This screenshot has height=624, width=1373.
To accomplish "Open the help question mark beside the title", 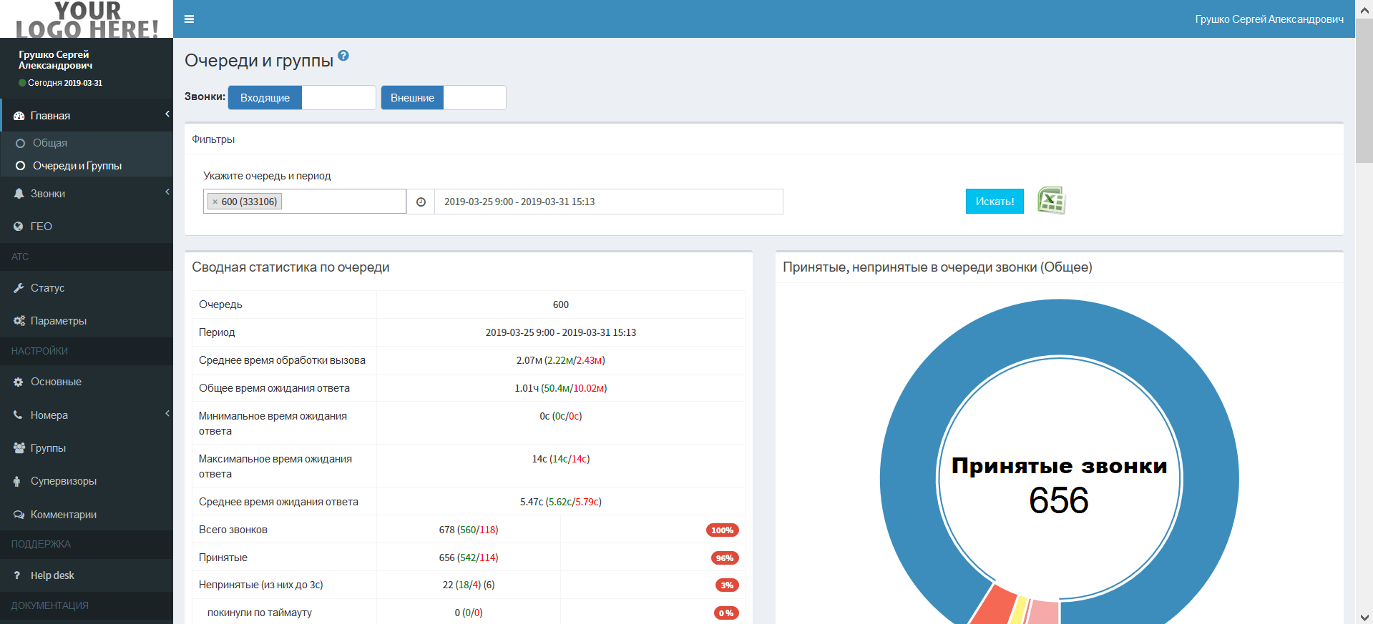I will pyautogui.click(x=343, y=55).
